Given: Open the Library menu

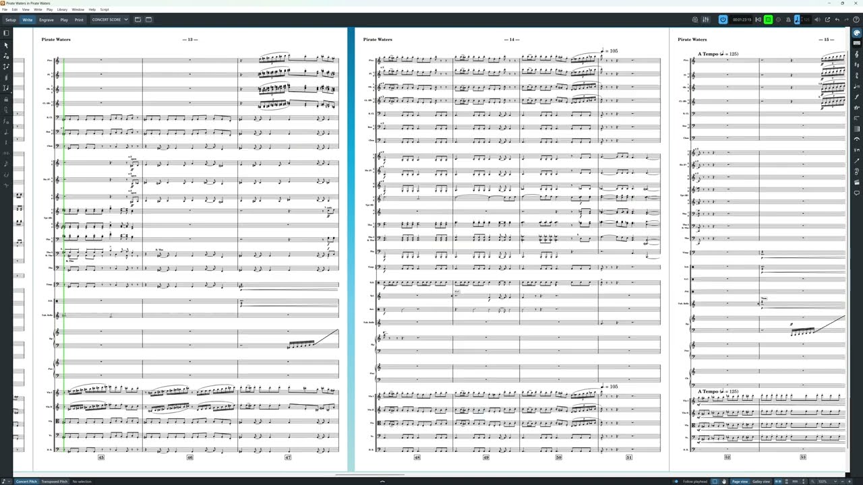Looking at the screenshot, I should (x=62, y=9).
